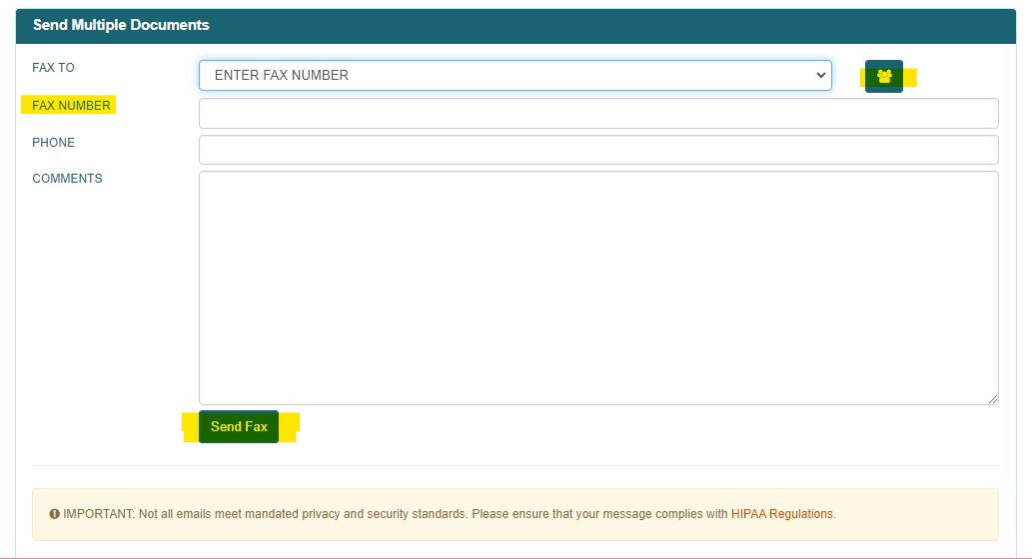1032x559 pixels.
Task: Click the Send Multiple Documents header title
Action: (x=121, y=25)
